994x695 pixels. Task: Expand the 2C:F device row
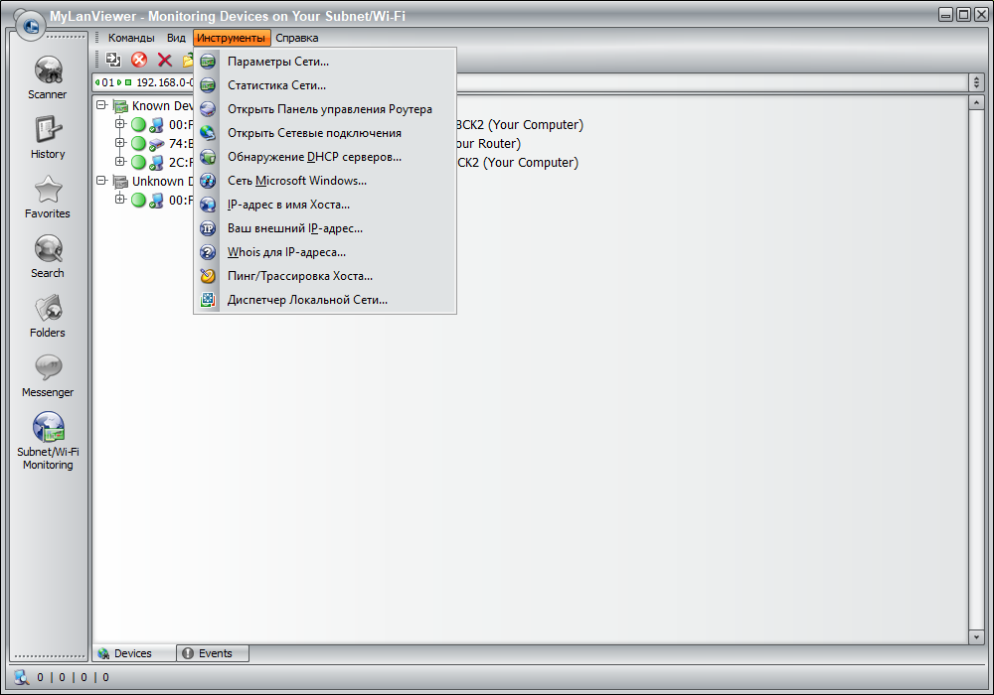coord(120,161)
